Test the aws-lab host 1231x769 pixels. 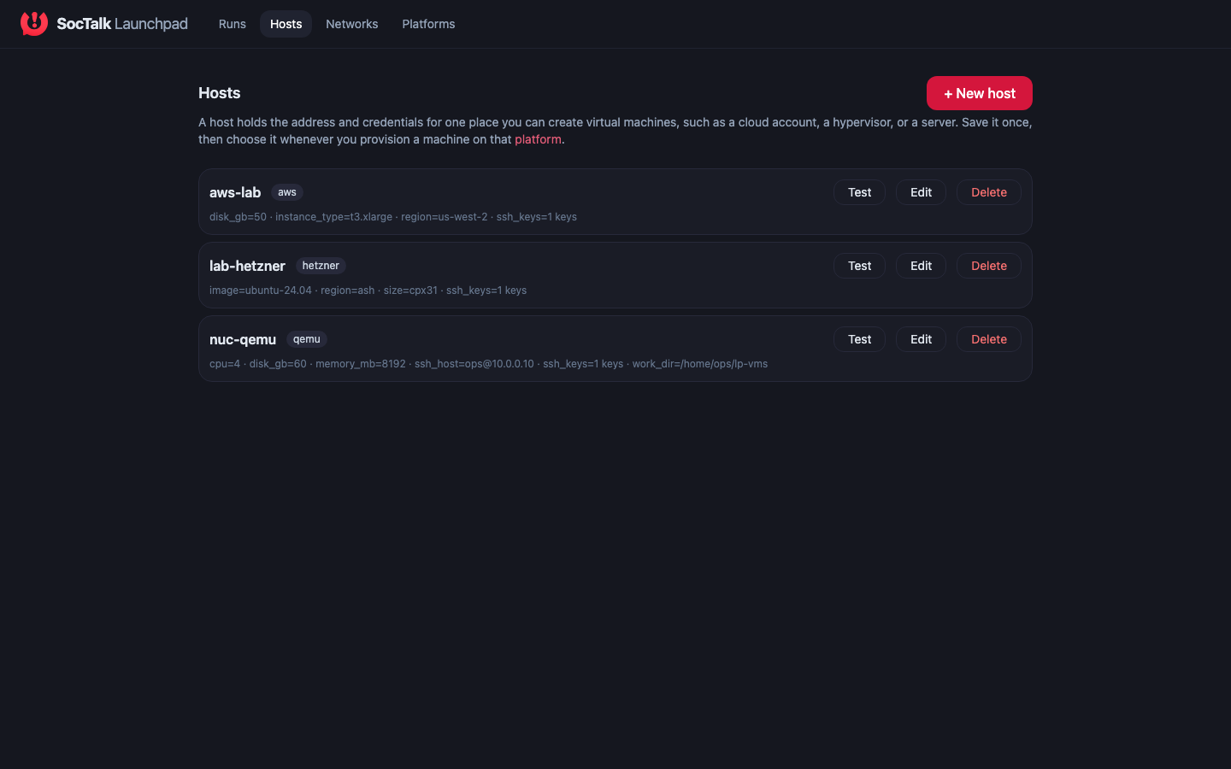pos(859,192)
